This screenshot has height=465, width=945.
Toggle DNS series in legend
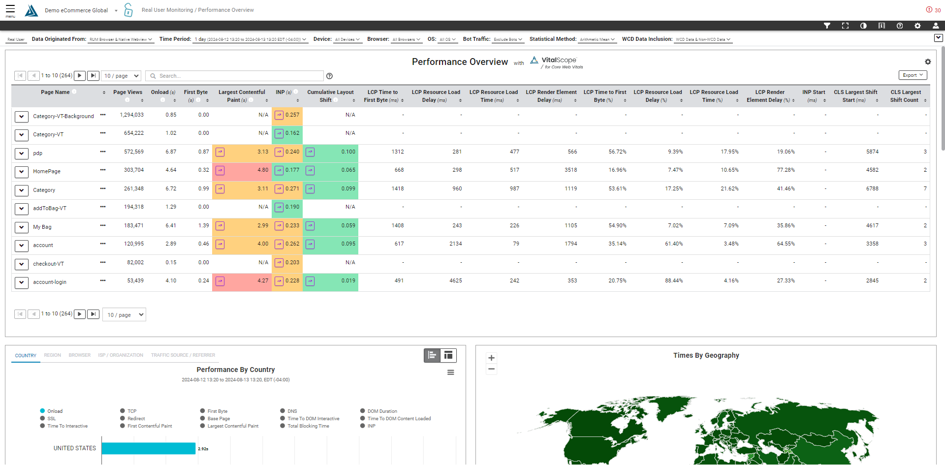coord(288,411)
